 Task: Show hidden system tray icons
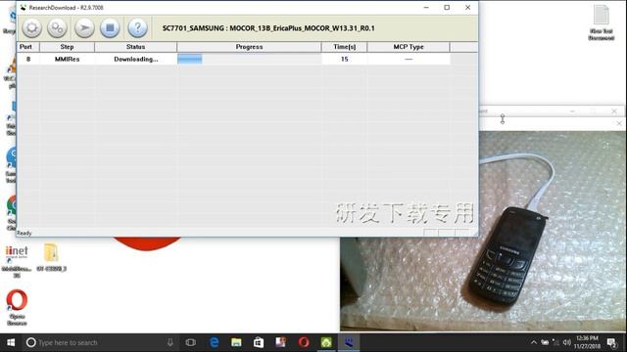533,342
